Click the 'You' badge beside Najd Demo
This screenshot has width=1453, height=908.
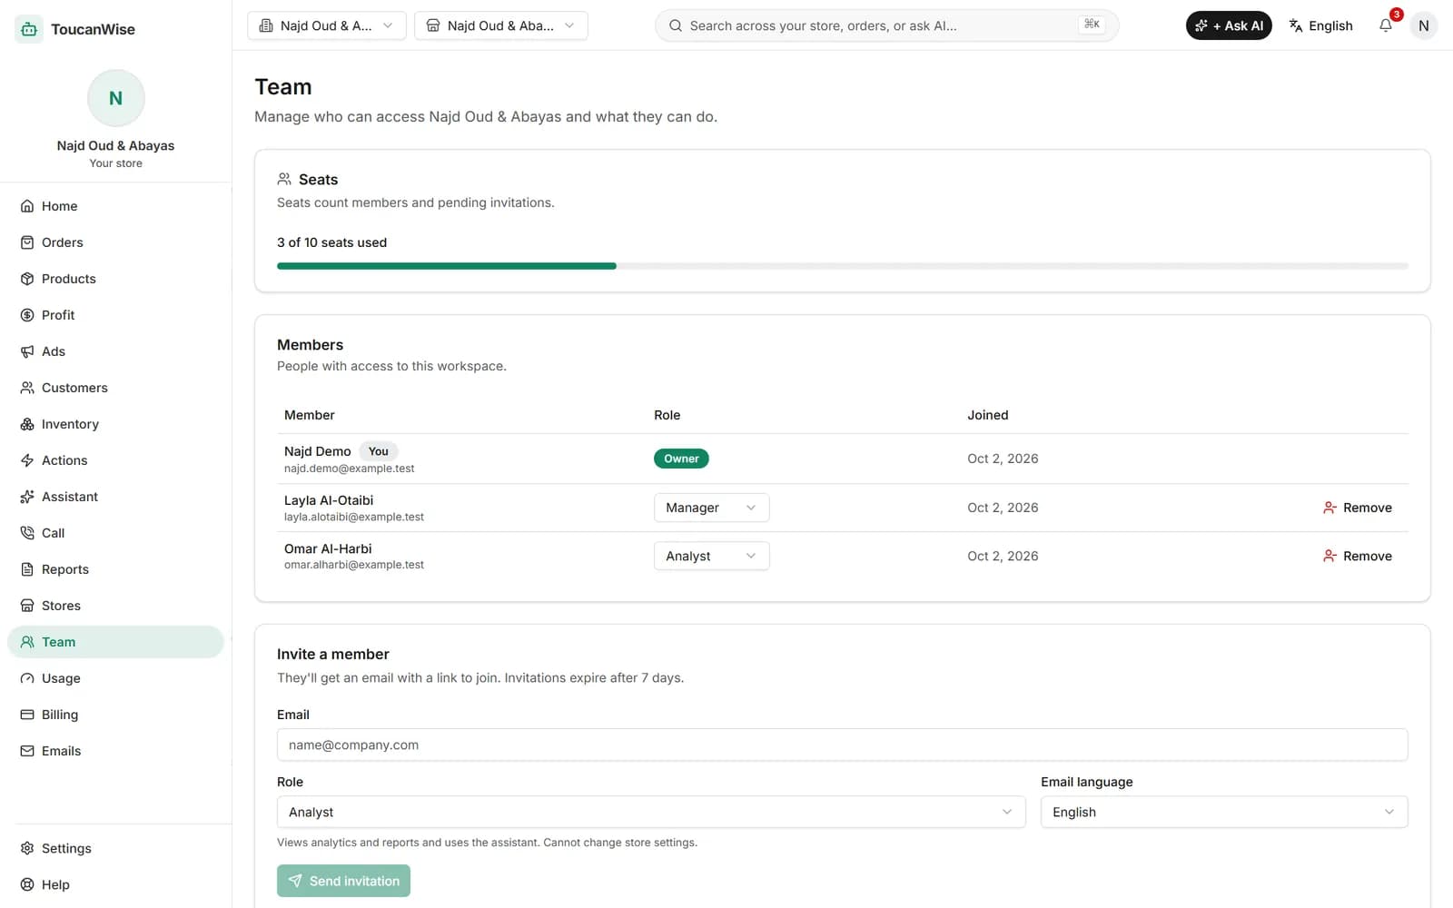coord(379,451)
